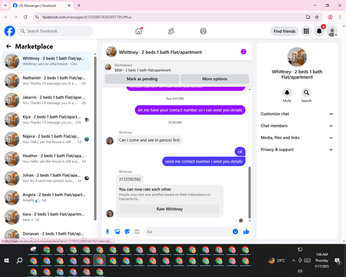Click the phone number message 3133392582
The height and width of the screenshot is (277, 346).
(129, 179)
